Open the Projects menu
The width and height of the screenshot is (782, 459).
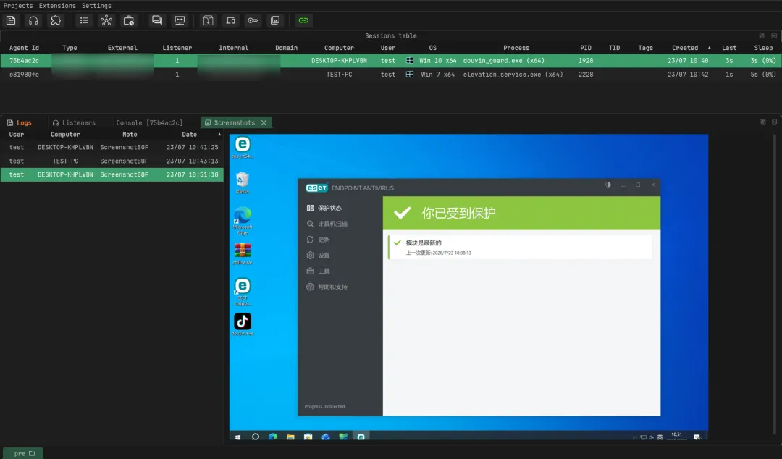(x=18, y=6)
